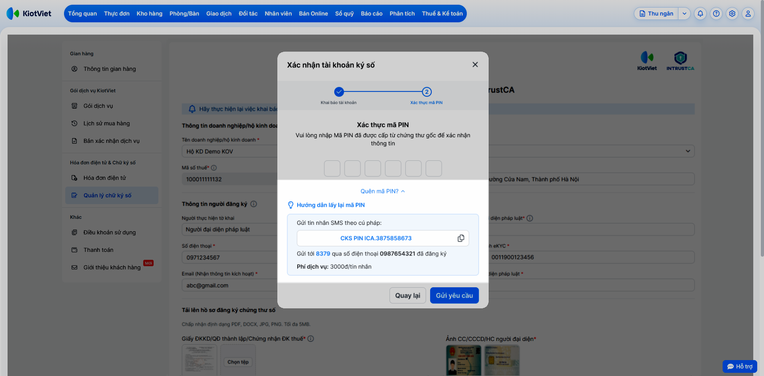Open the notifications bell icon

(700, 14)
